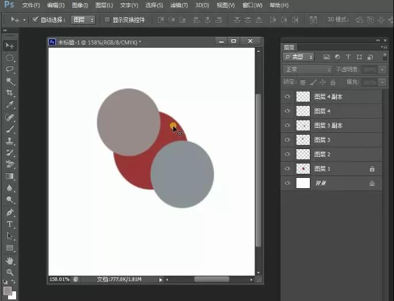
Task: Open the 填充 fill dropdown arrow
Action: (x=382, y=82)
